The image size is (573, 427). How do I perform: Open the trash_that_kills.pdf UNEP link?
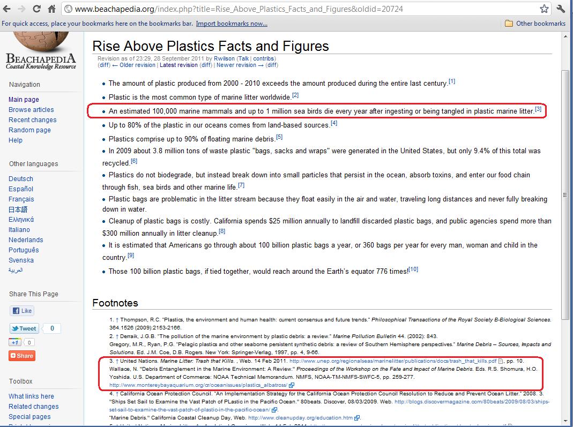click(392, 361)
